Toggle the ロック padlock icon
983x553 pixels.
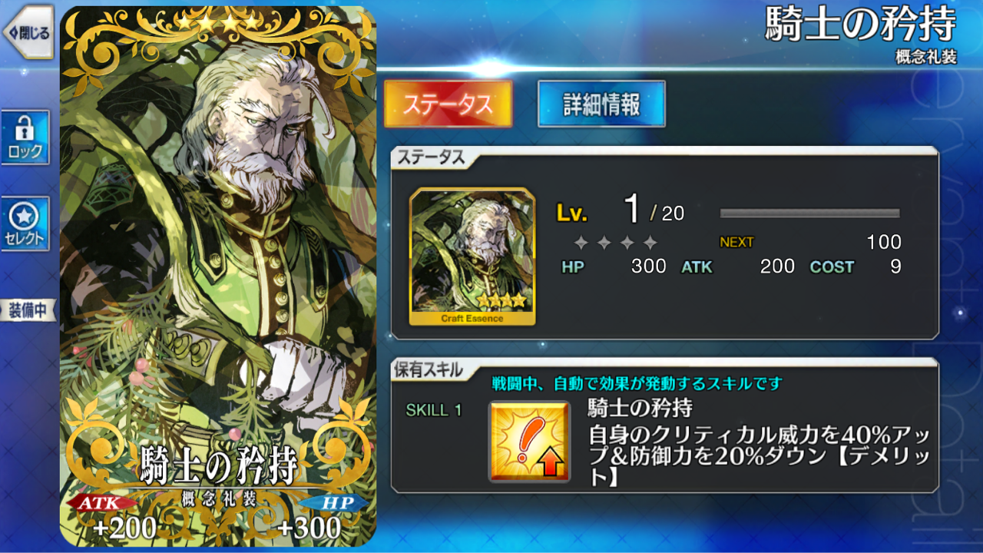(25, 137)
